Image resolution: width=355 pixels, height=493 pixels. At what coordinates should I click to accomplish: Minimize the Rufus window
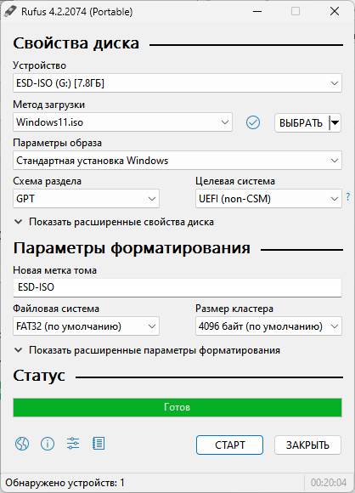pyautogui.click(x=257, y=12)
